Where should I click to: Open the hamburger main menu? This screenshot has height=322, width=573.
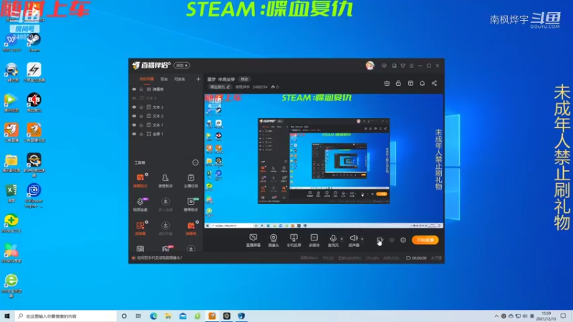click(411, 66)
